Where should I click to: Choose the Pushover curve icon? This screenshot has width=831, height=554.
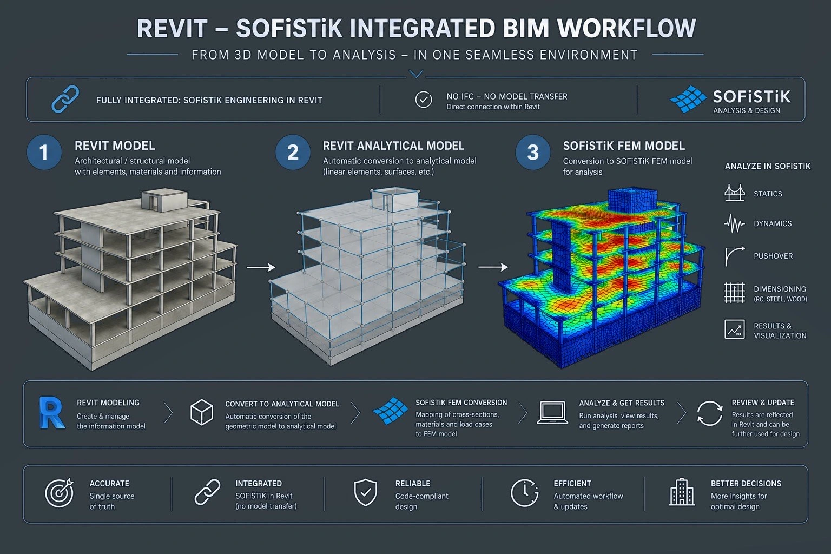pyautogui.click(x=734, y=256)
